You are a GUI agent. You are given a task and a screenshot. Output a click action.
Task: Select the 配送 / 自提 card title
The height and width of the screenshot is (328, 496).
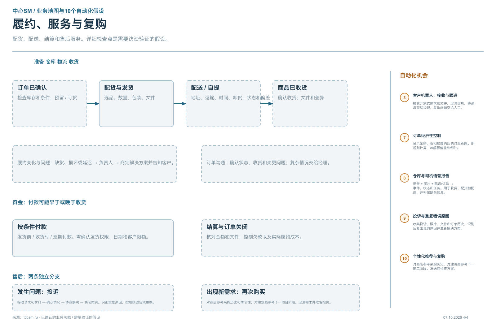(205, 88)
